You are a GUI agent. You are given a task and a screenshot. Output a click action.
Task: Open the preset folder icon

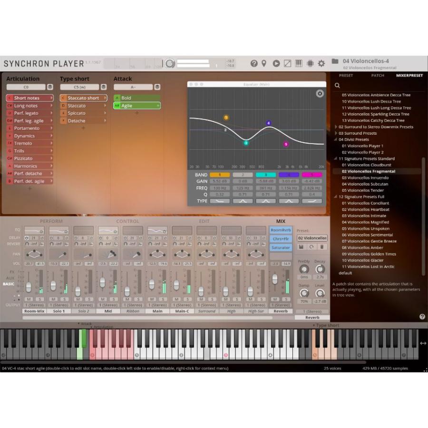point(335,61)
